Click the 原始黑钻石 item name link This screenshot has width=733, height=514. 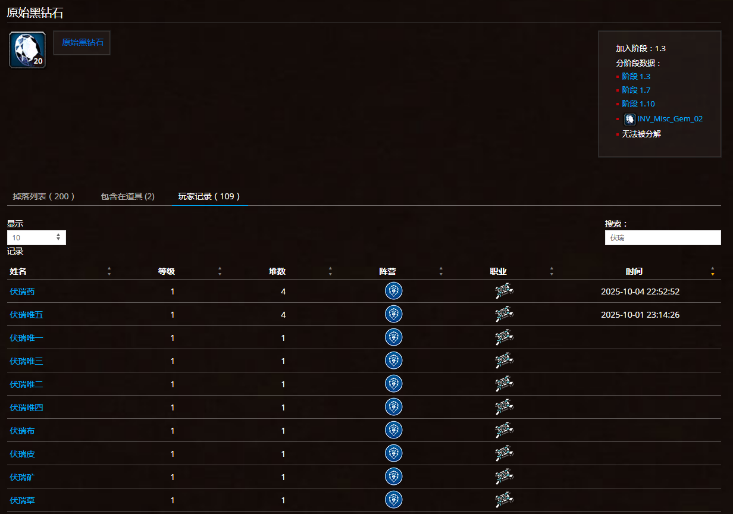pos(82,43)
